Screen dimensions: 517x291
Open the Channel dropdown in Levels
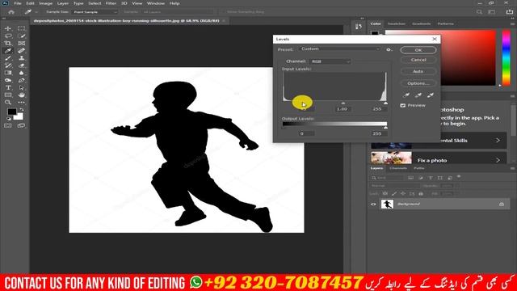pyautogui.click(x=330, y=61)
